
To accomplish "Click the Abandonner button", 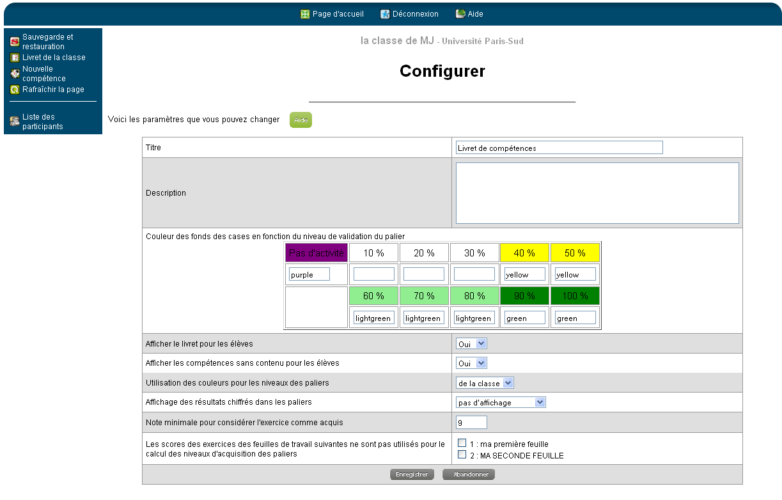I will pos(469,474).
